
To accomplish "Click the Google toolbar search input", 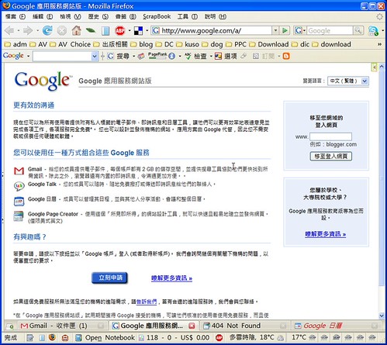I will pos(63,56).
